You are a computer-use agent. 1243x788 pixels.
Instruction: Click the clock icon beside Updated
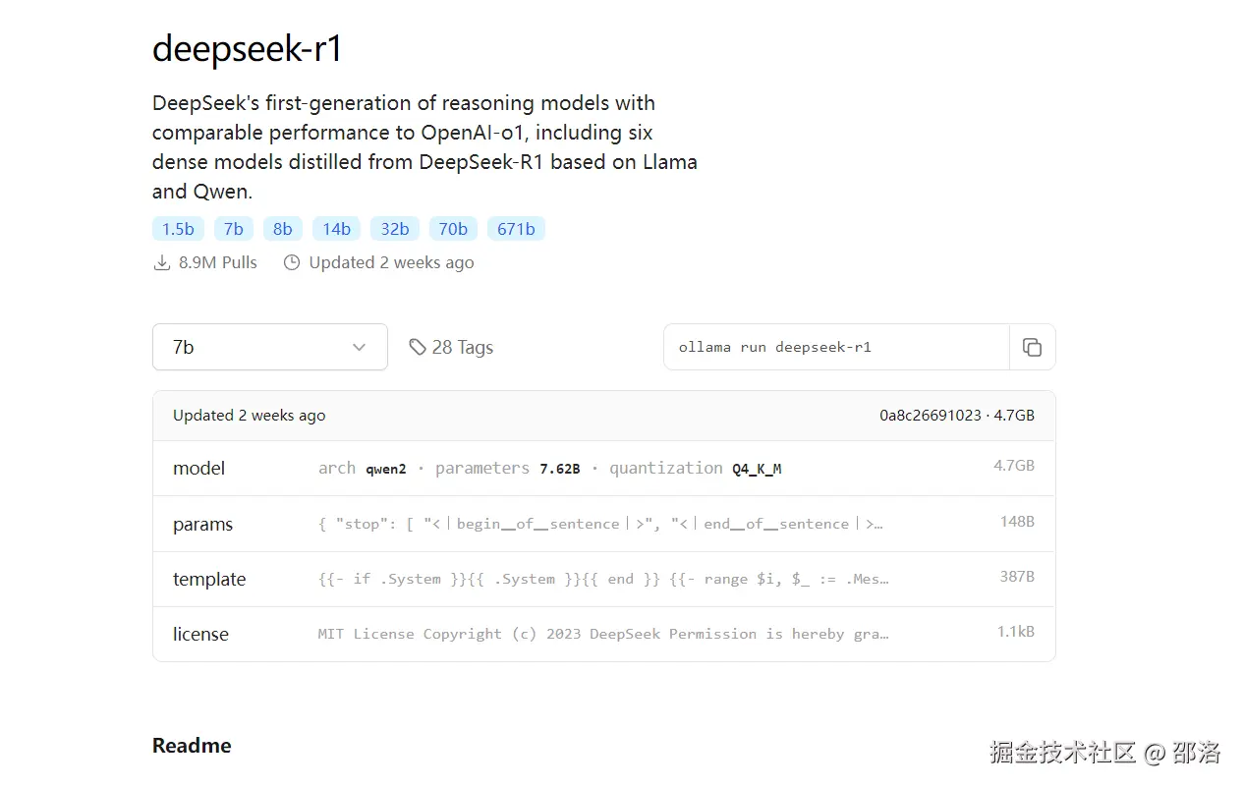[292, 263]
